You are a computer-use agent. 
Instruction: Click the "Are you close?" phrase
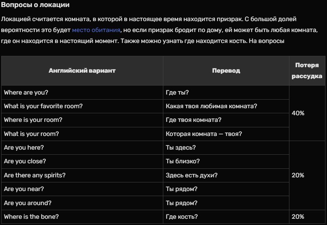point(25,161)
